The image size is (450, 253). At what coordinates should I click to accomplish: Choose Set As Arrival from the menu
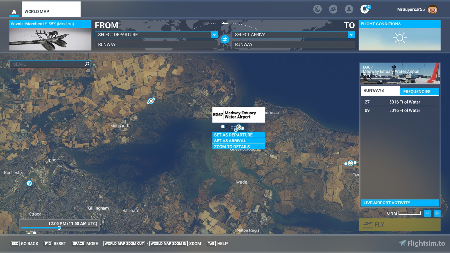tap(239, 140)
